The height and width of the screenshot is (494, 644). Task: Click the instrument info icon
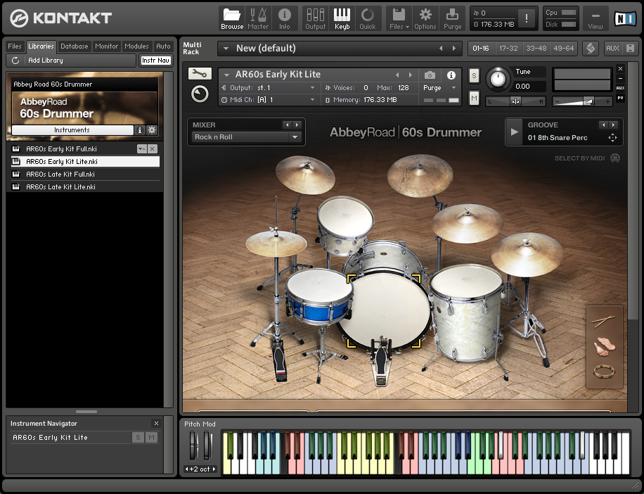click(451, 75)
